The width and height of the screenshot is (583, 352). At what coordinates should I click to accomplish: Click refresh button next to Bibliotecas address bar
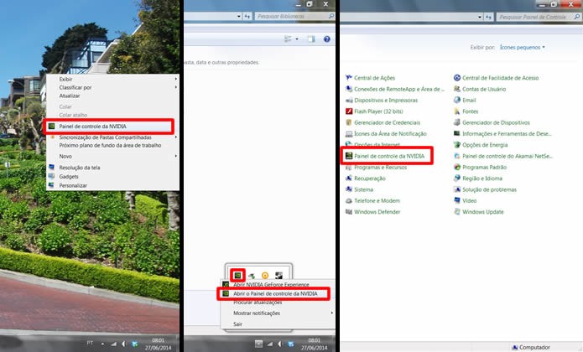click(x=247, y=16)
